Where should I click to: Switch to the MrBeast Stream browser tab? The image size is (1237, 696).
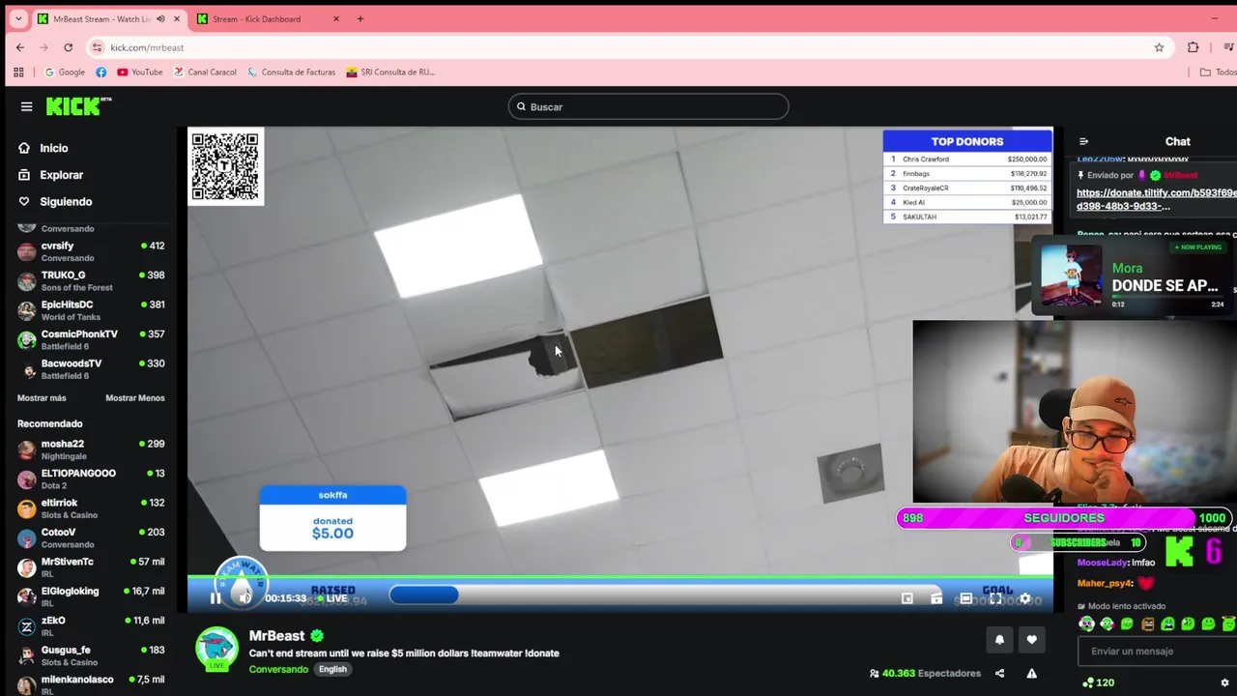pos(106,18)
